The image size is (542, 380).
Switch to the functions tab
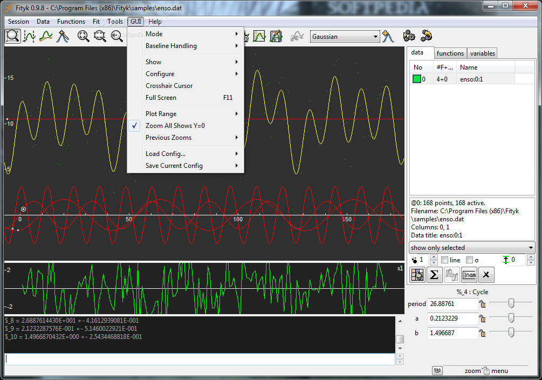(x=450, y=53)
